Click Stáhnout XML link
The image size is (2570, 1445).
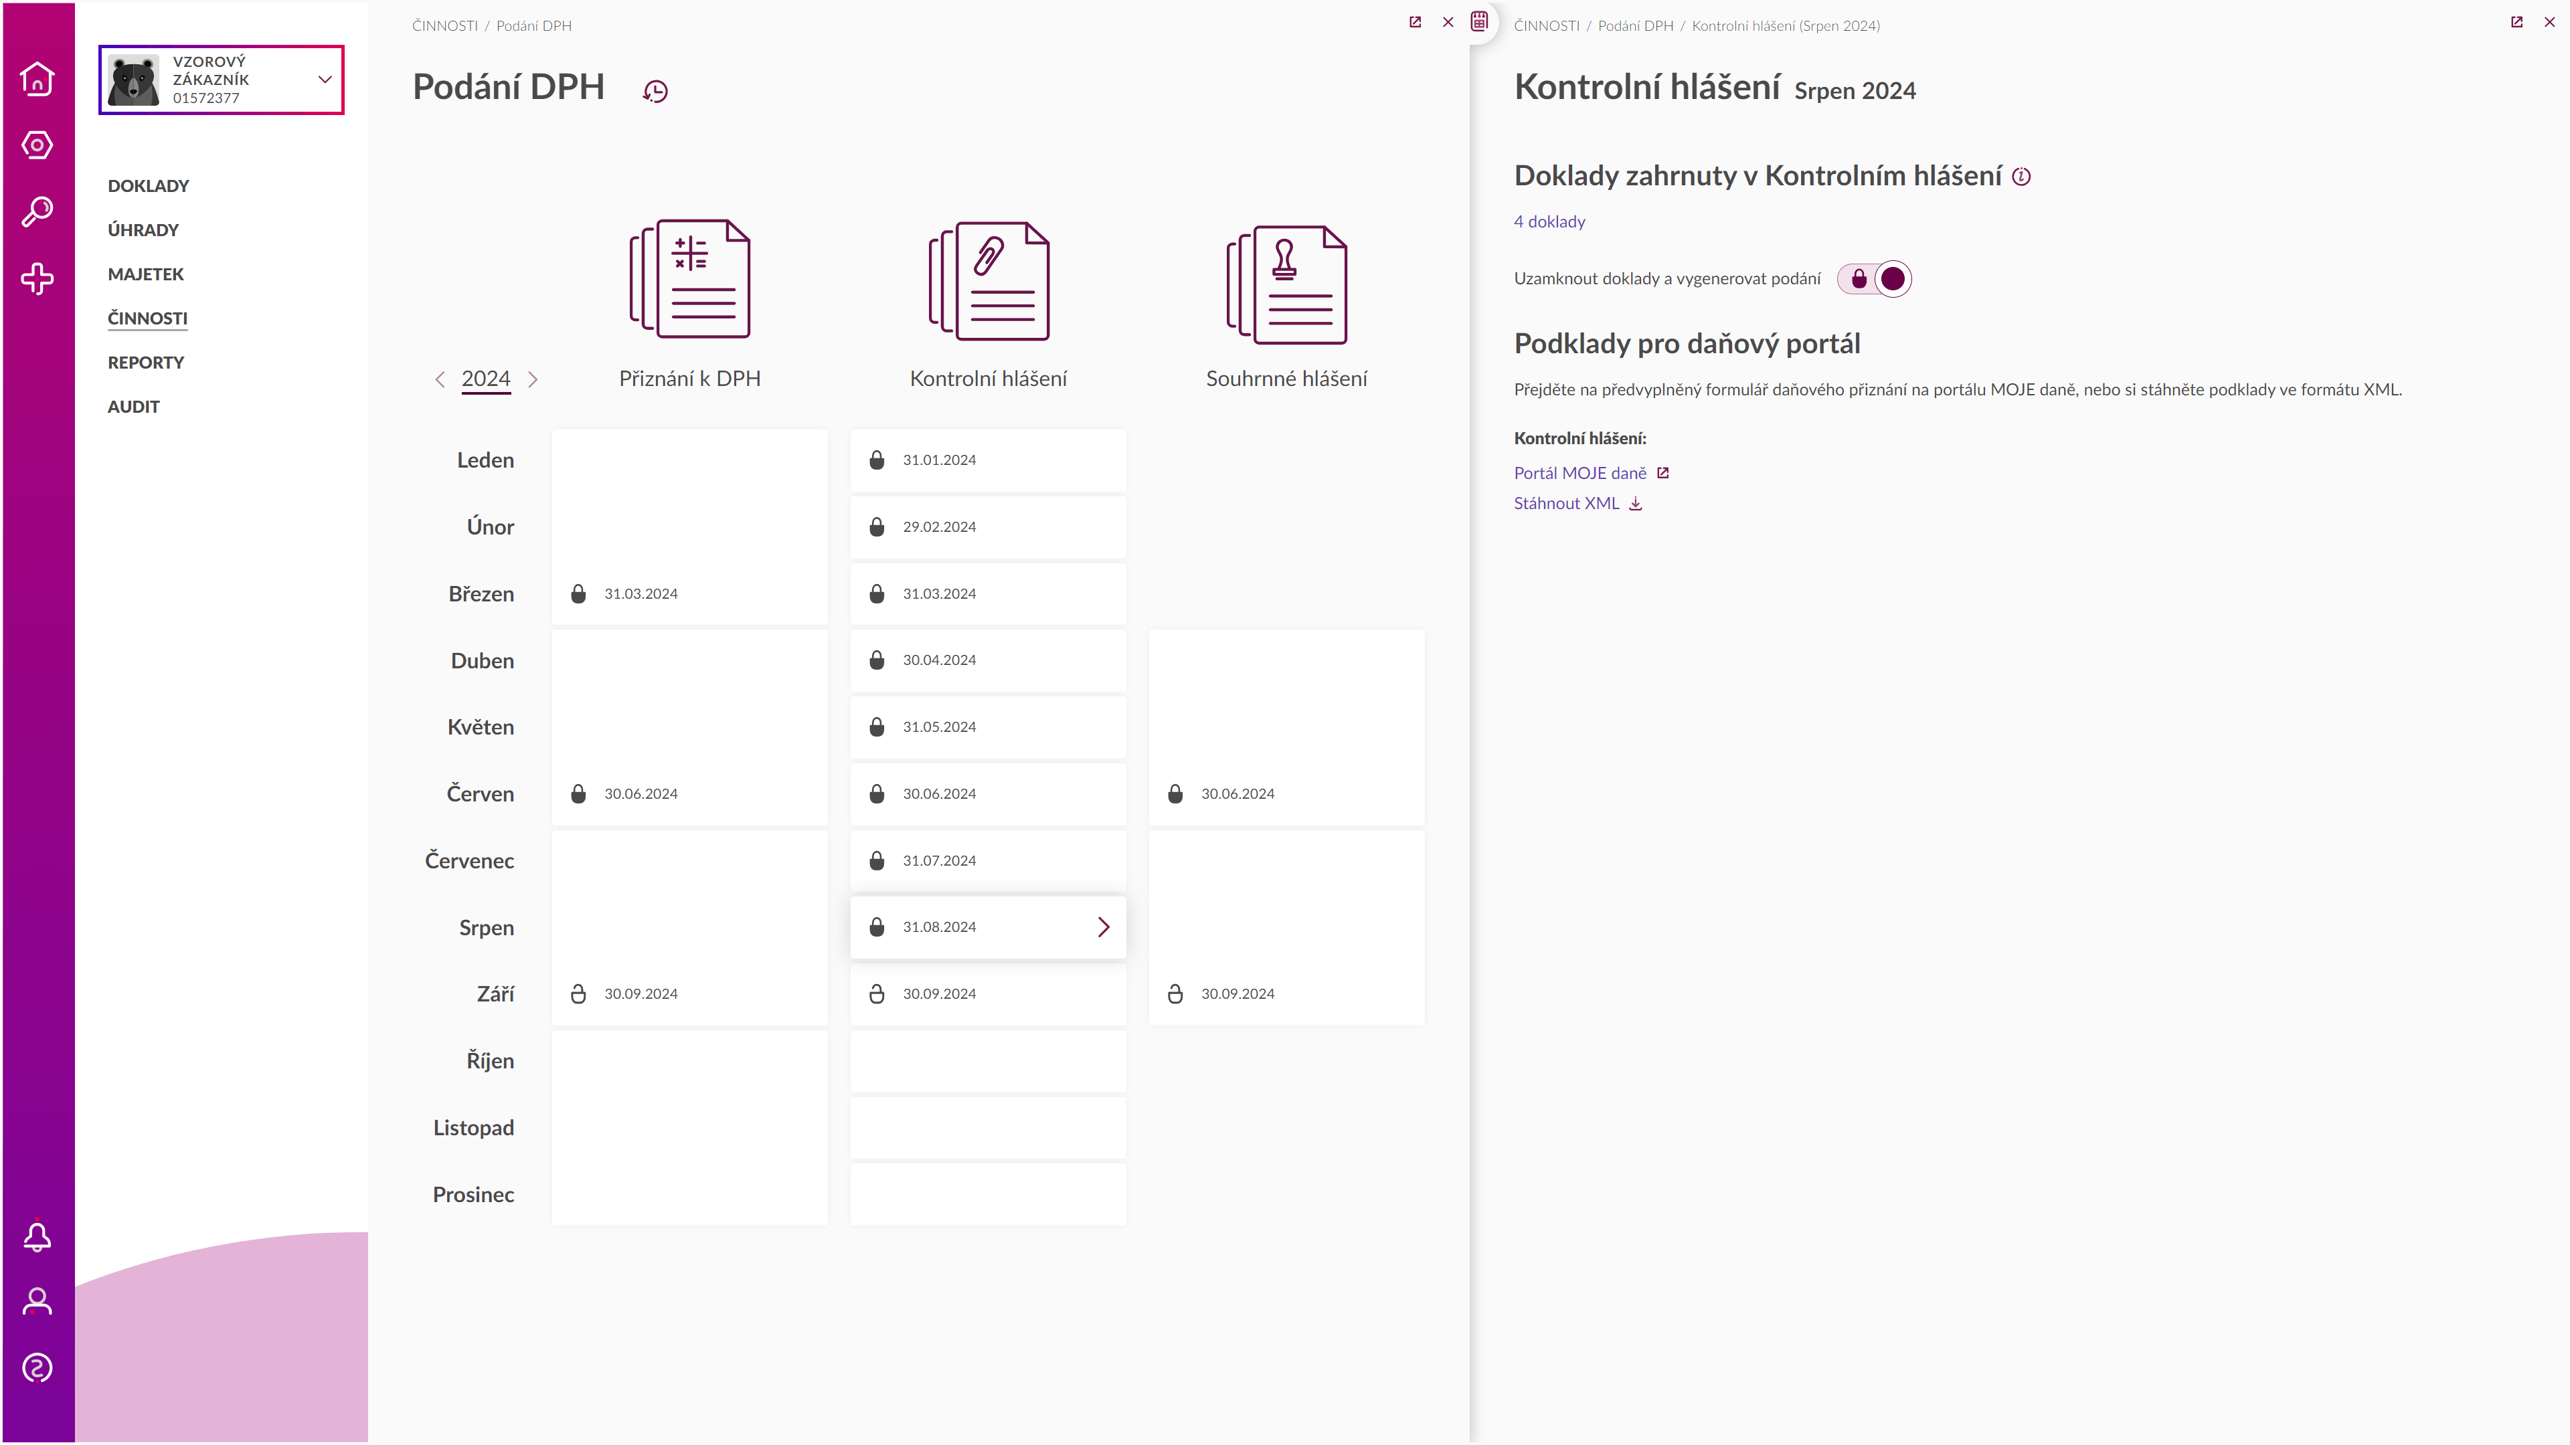pos(1566,504)
